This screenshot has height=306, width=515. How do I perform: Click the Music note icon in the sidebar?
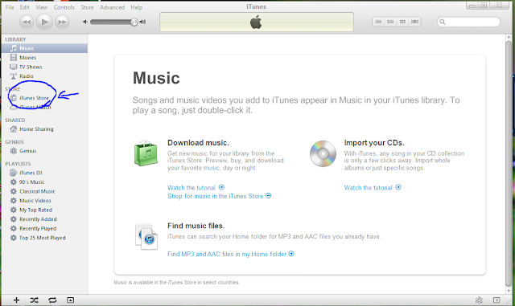pyautogui.click(x=13, y=48)
